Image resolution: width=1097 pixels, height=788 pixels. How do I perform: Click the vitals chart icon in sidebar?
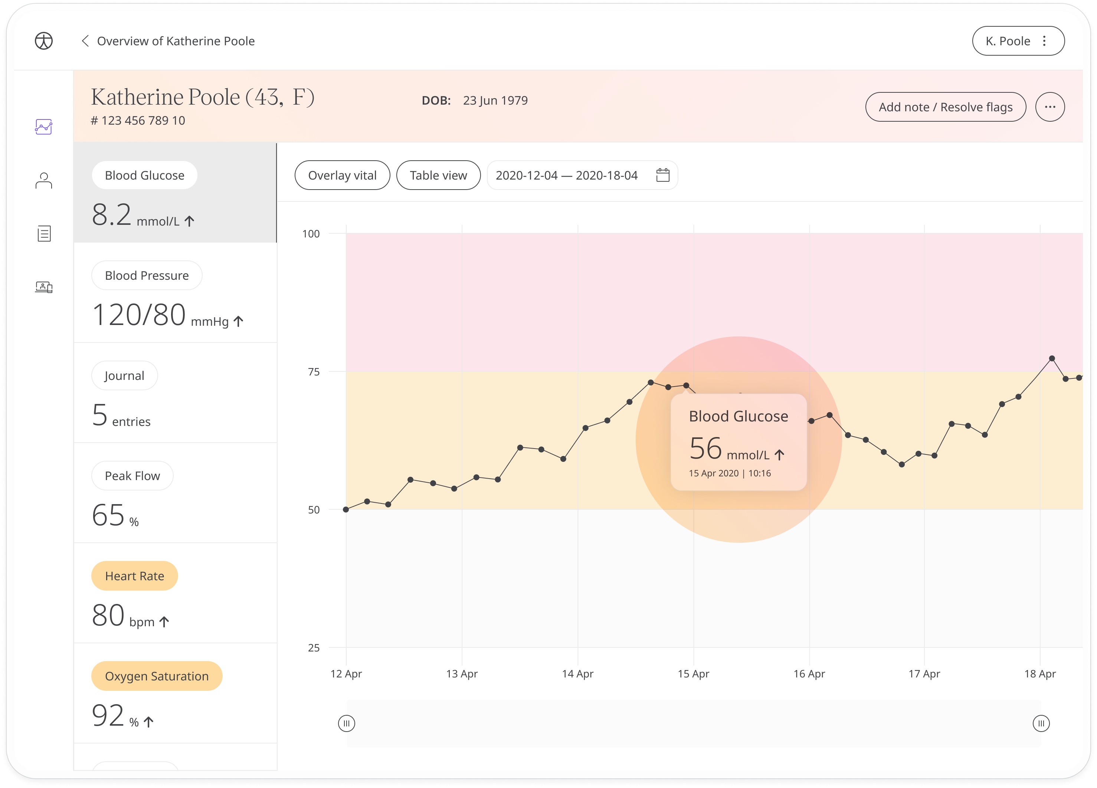pyautogui.click(x=44, y=128)
